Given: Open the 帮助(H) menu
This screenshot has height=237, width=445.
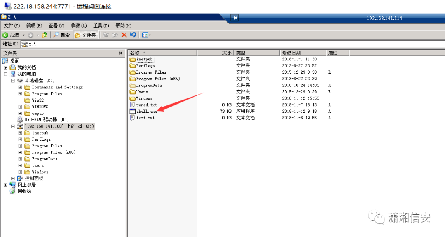Looking at the screenshot, I should pos(123,26).
